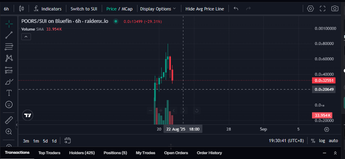Switch to the Top Traders tab
345x159 pixels.
tap(49, 153)
